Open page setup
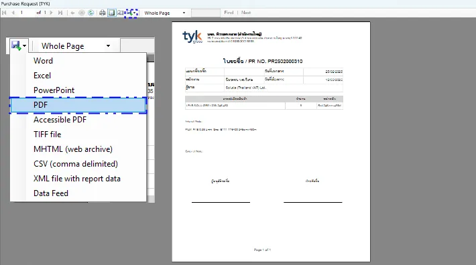The width and height of the screenshot is (476, 265). (121, 13)
